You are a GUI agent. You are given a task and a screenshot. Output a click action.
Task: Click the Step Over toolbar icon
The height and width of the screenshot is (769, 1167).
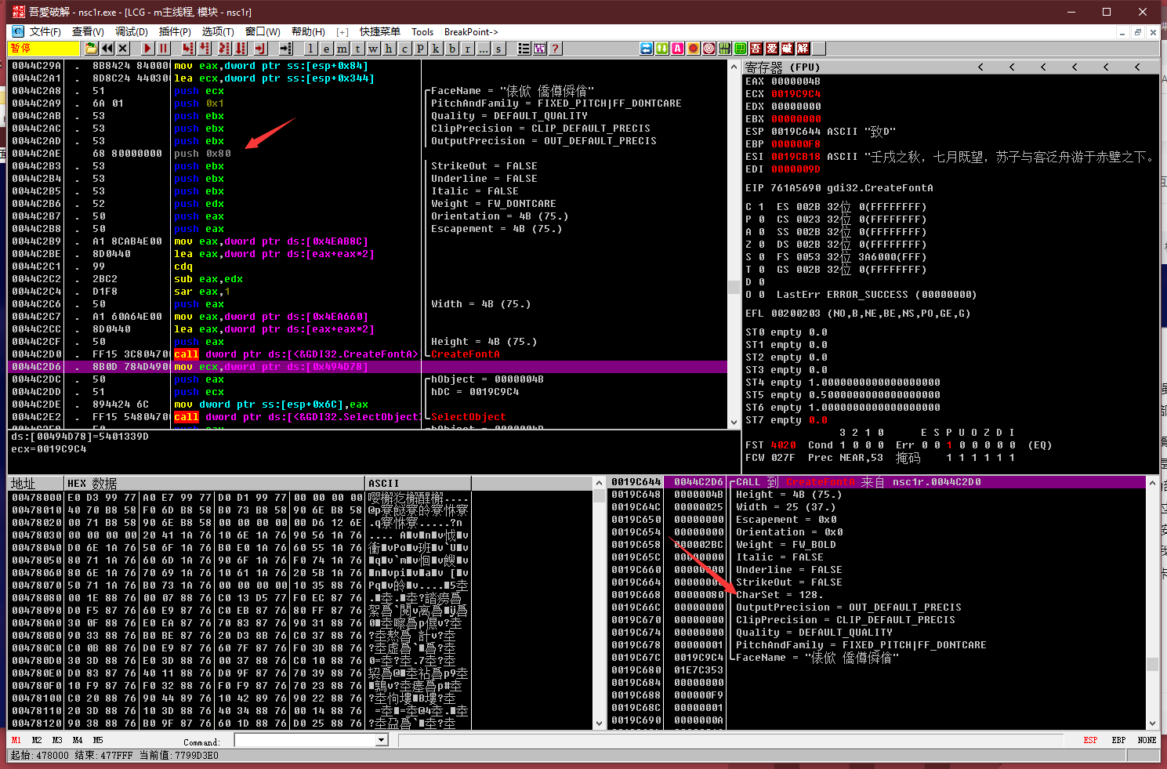(204, 49)
